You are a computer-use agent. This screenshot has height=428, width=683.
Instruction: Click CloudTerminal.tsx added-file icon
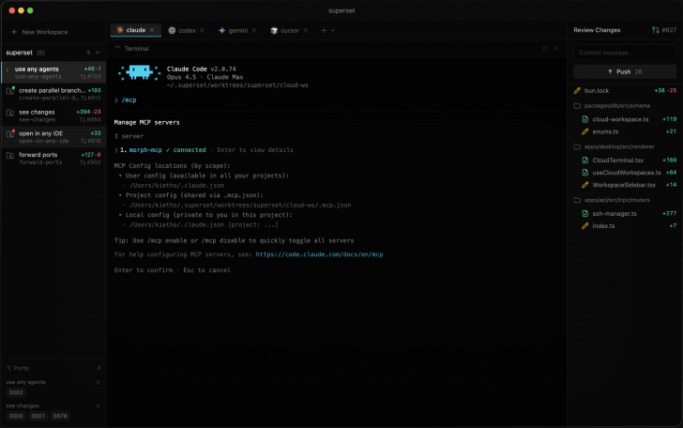(x=585, y=160)
